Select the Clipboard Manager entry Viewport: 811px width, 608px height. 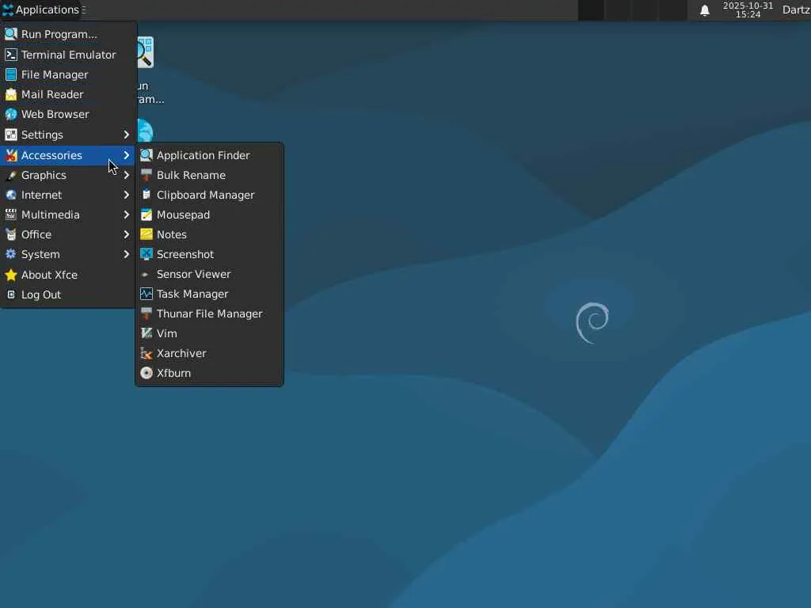(x=209, y=195)
